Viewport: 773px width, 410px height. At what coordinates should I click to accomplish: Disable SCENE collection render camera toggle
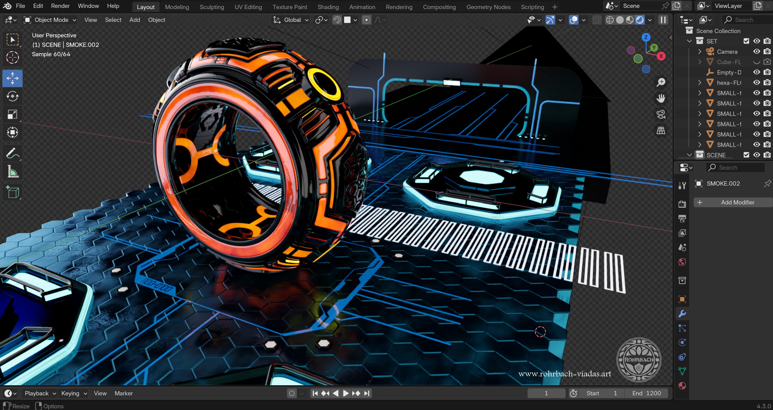[x=767, y=155]
